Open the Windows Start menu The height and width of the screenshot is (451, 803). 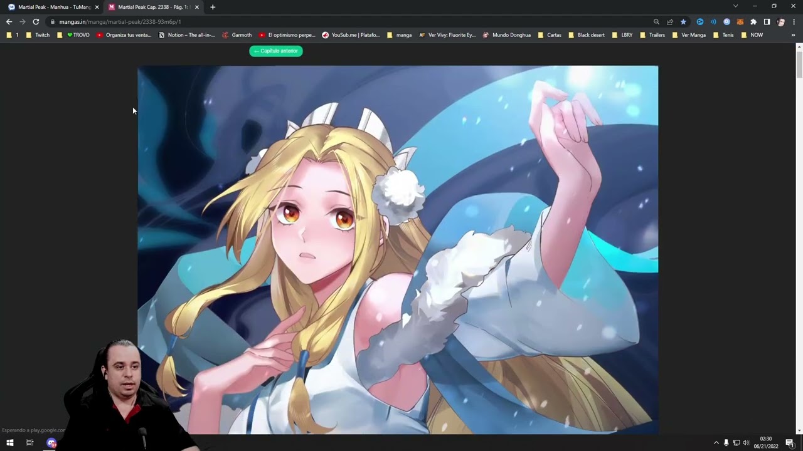pos(10,443)
